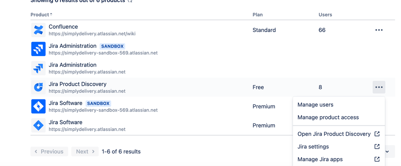Click the Confluence product icon
Image resolution: width=401 pixels, height=166 pixels.
pos(39,30)
